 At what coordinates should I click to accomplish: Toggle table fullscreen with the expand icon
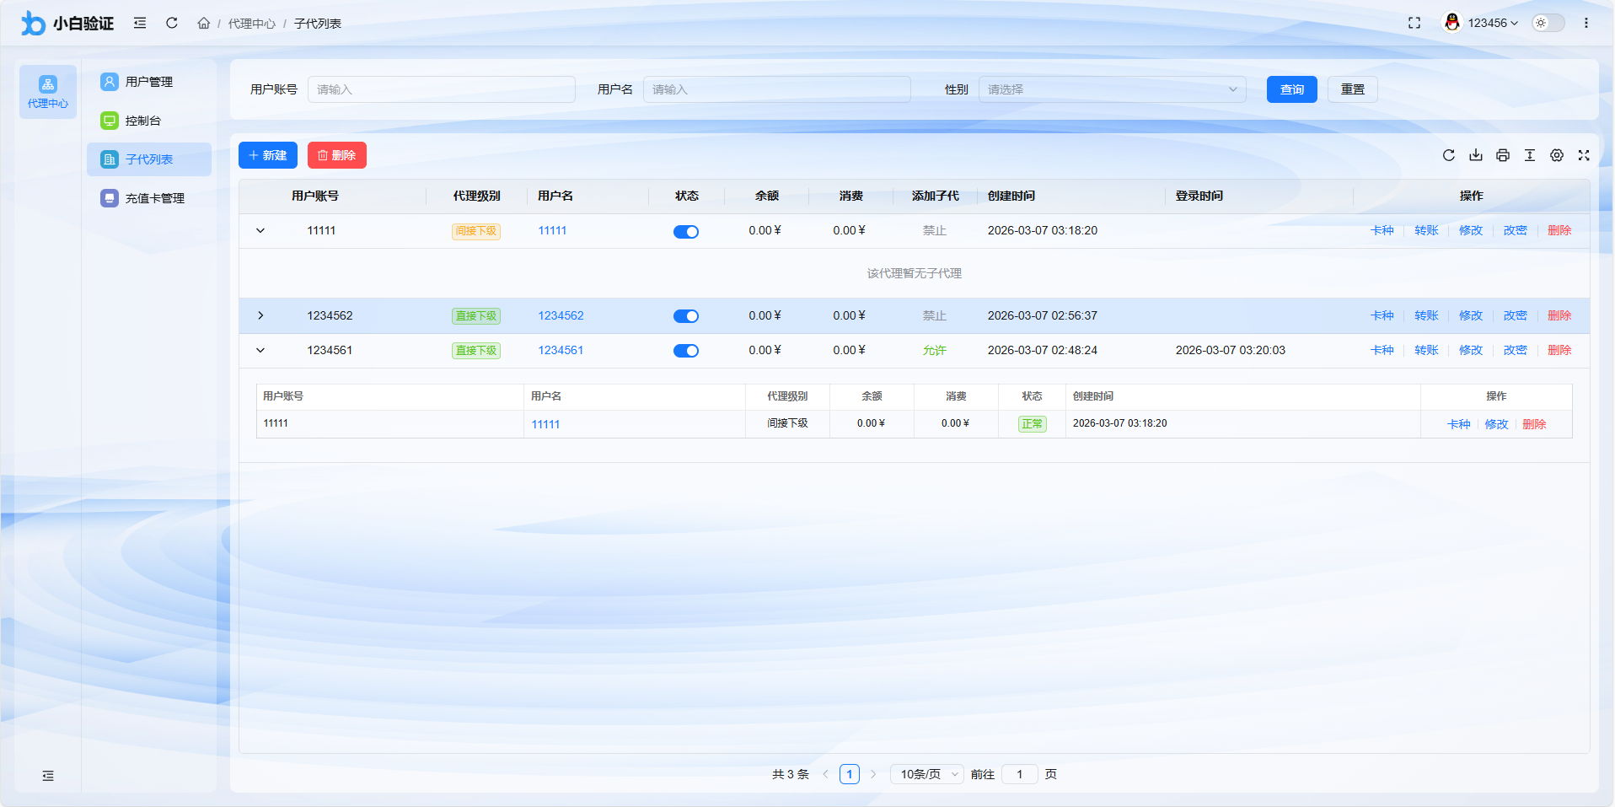(x=1584, y=155)
